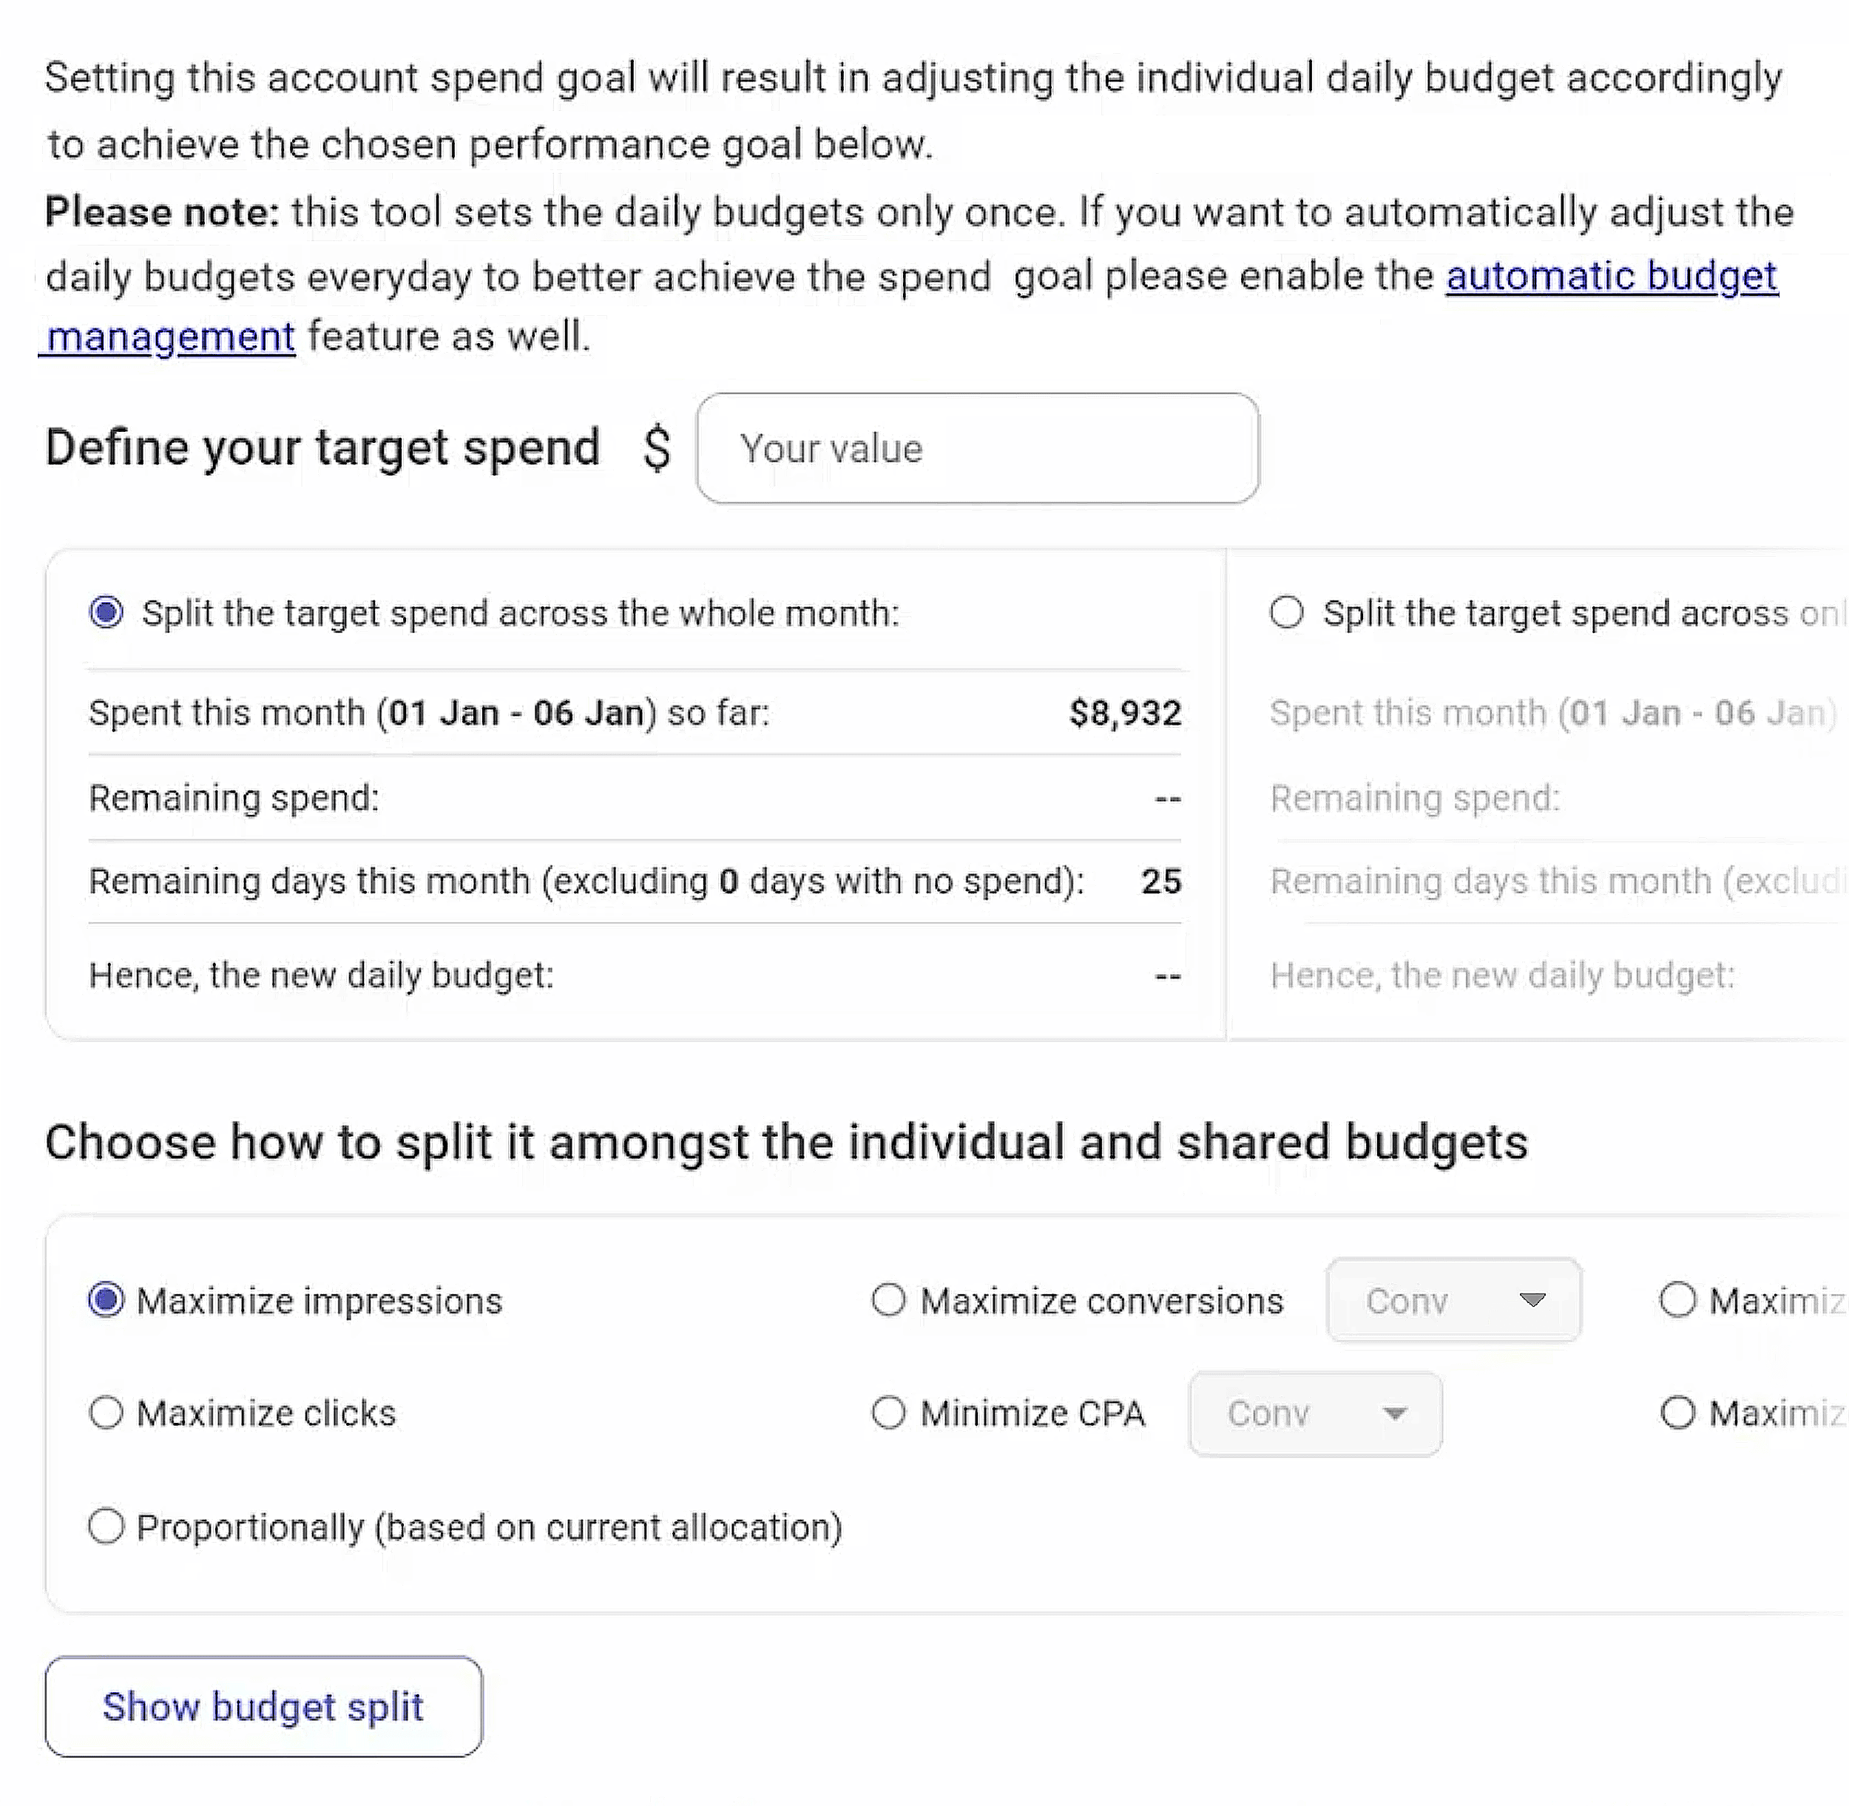Select the Maximize clicks option
The width and height of the screenshot is (1849, 1806).
(x=107, y=1413)
